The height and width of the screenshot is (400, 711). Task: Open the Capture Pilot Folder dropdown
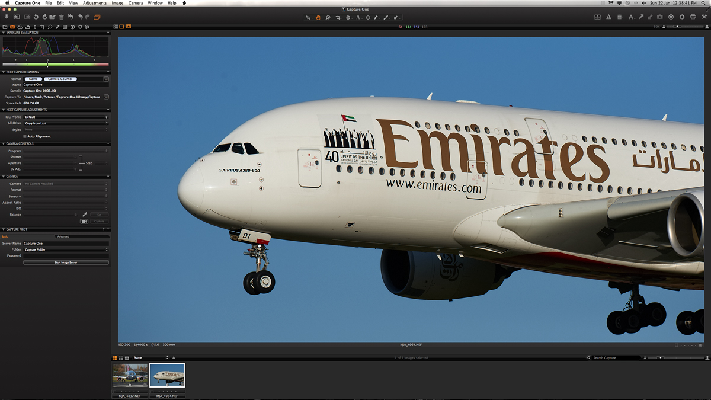[66, 249]
